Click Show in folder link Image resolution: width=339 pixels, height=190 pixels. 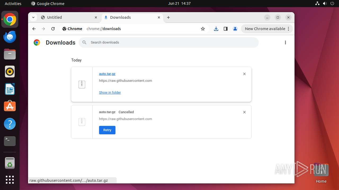(110, 93)
